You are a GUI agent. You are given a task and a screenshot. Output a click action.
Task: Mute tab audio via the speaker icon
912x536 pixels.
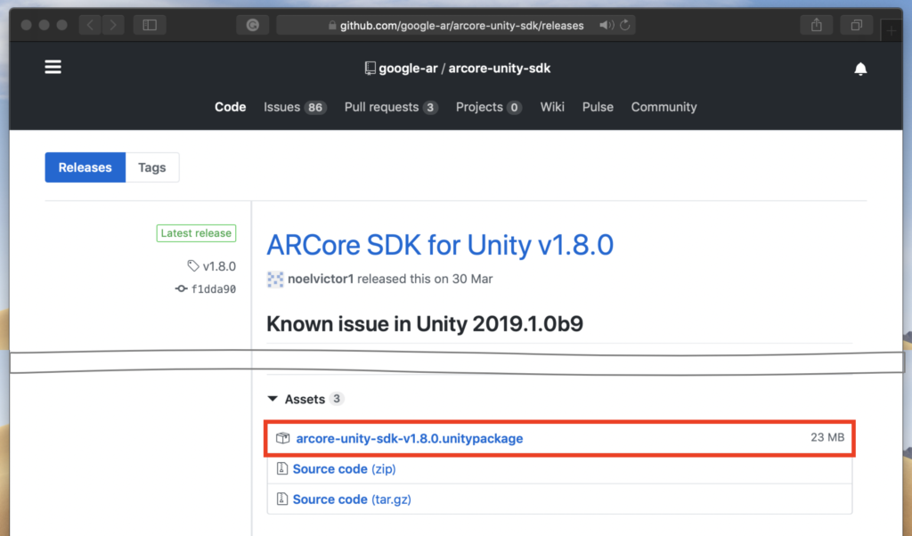608,25
